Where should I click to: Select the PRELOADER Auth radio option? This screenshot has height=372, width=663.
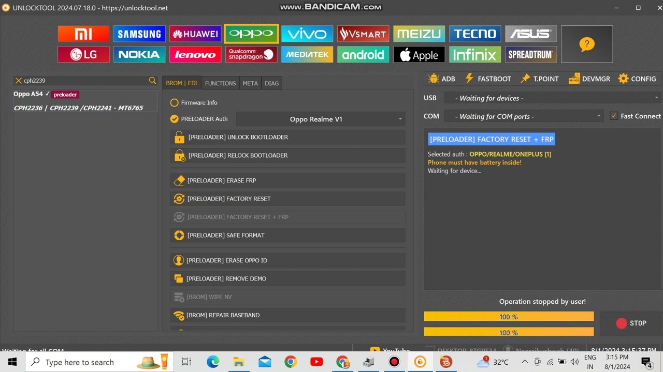pyautogui.click(x=175, y=119)
